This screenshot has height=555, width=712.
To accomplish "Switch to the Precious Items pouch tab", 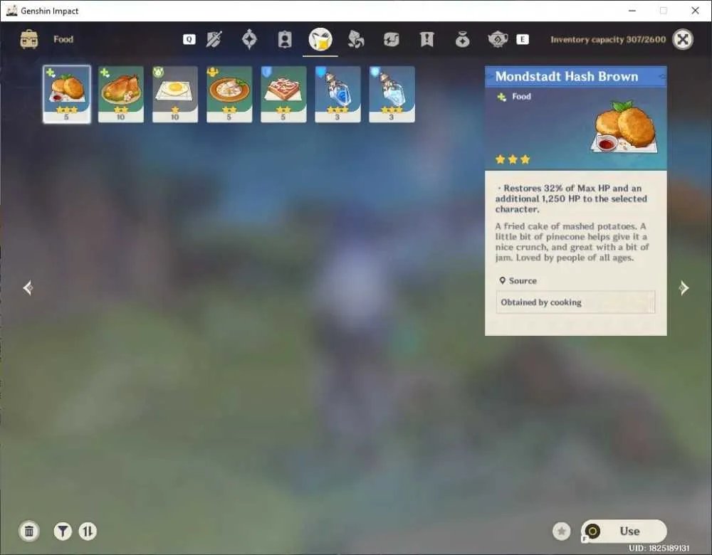I will [462, 39].
